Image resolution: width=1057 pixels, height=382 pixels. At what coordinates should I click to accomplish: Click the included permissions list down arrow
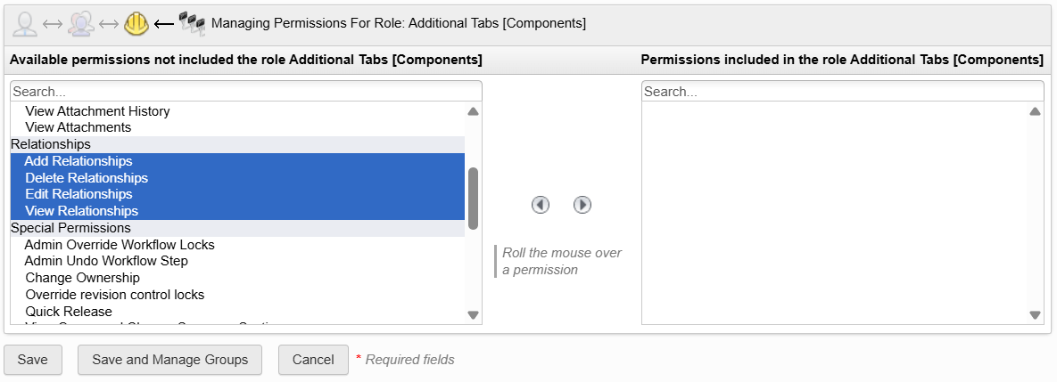[1035, 315]
